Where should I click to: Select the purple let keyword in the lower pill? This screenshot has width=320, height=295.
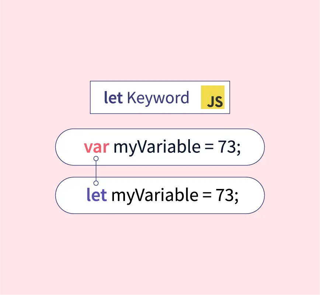click(97, 195)
